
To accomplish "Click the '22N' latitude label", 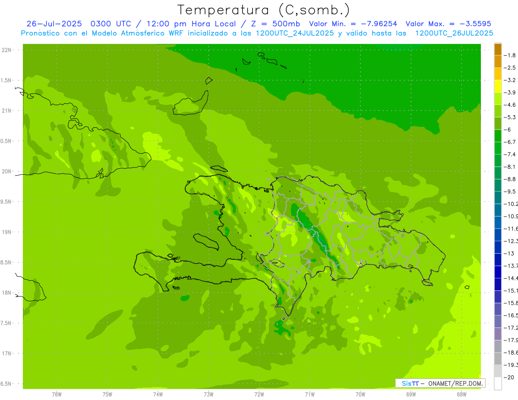I will 6,50.
